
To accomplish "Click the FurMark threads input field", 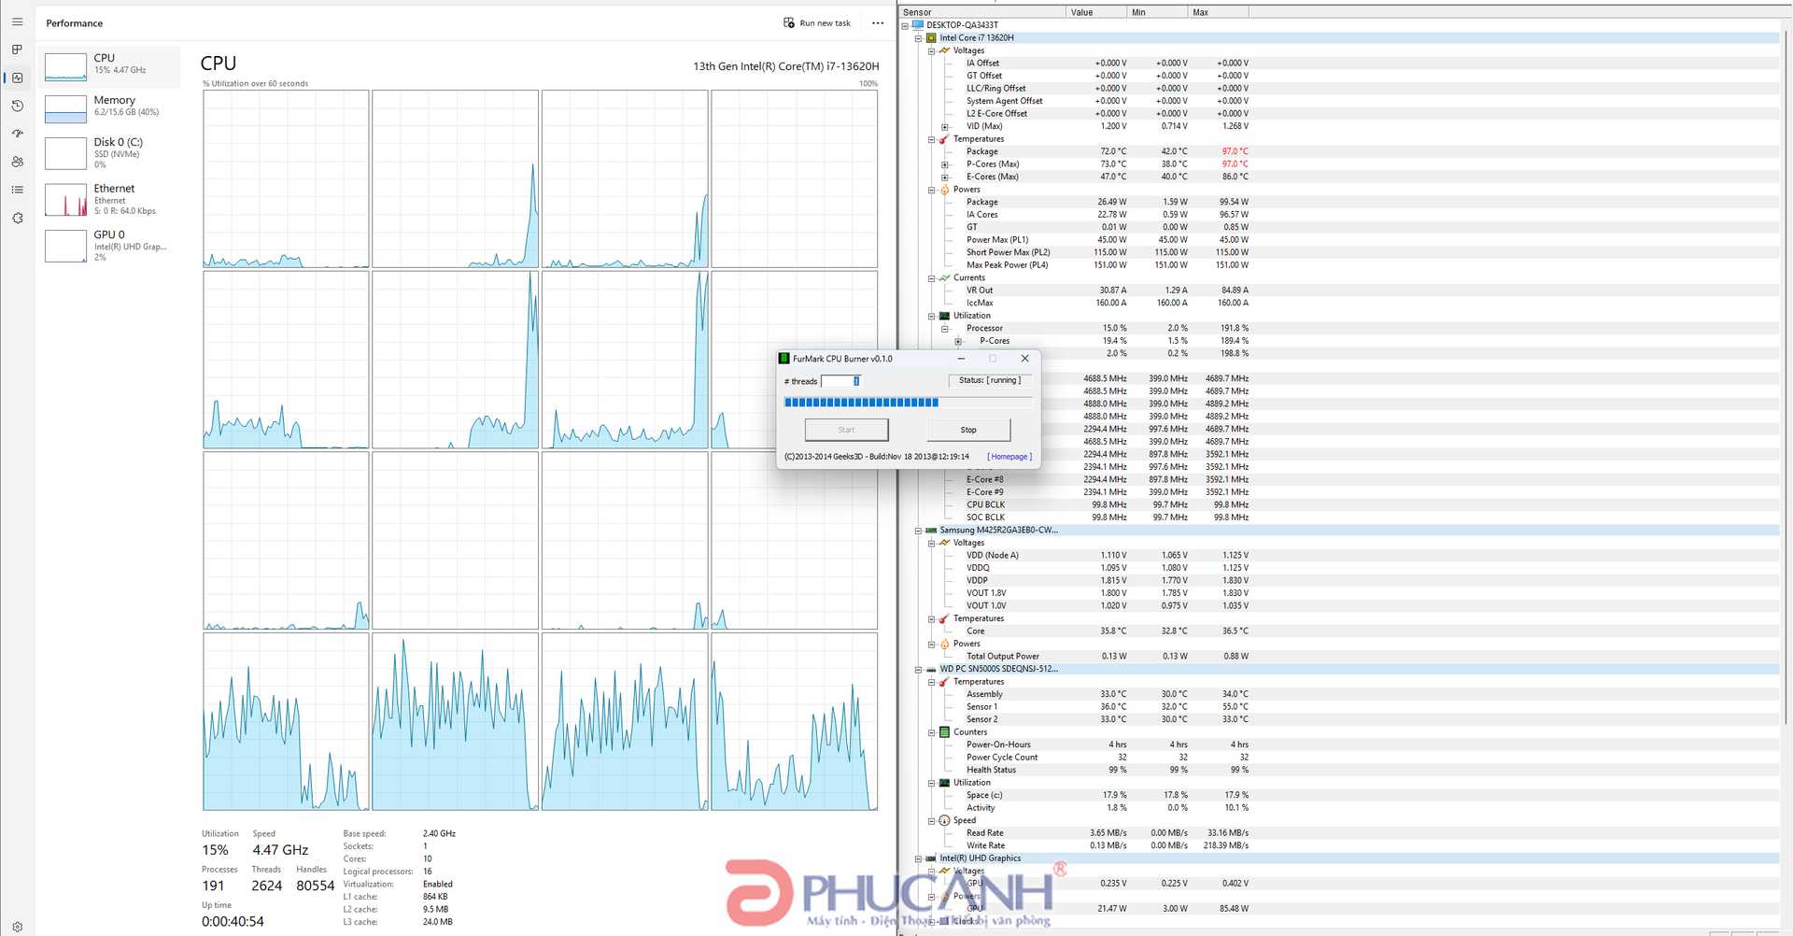I will (840, 381).
